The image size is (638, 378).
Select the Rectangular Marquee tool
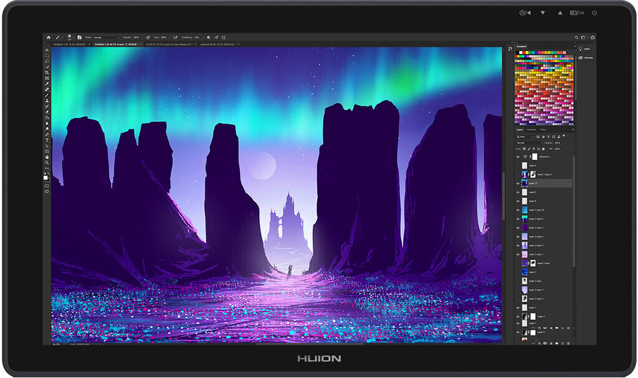point(47,55)
